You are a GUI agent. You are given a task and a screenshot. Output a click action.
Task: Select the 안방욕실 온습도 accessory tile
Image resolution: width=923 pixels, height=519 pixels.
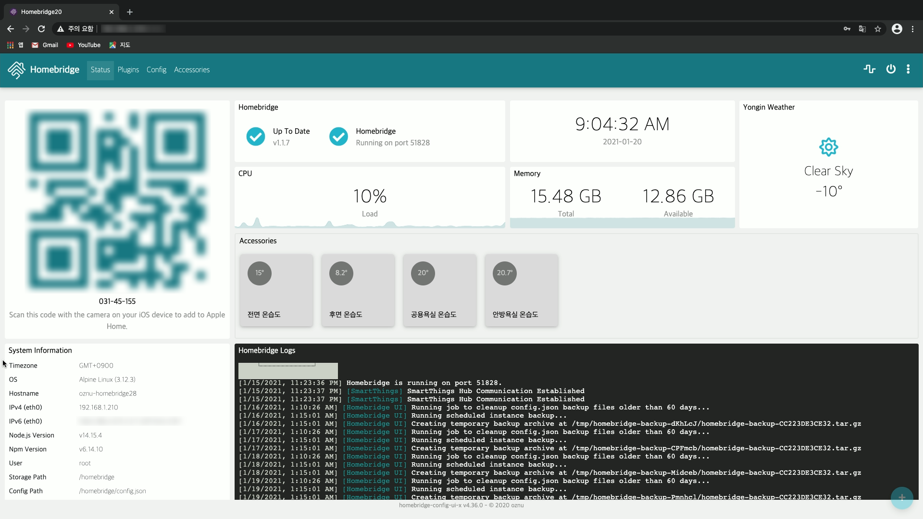[x=522, y=291]
